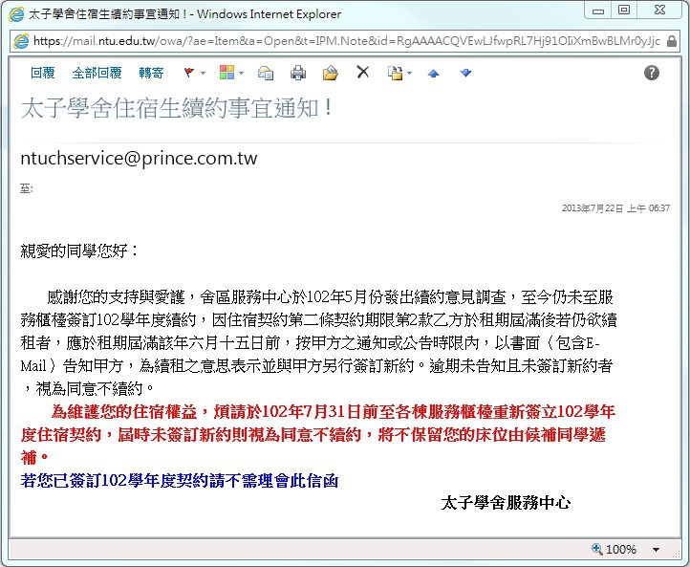Viewport: 690px width, 567px height.
Task: Minimize the Internet Explorer window
Action: click(598, 10)
